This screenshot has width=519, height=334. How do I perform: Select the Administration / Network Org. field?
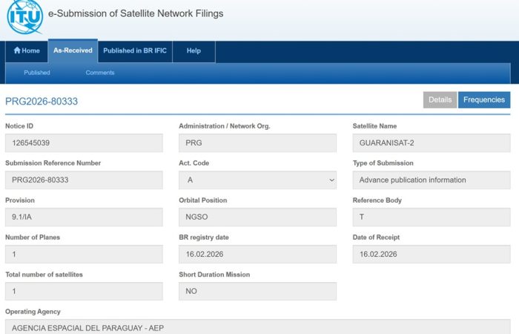click(257, 143)
